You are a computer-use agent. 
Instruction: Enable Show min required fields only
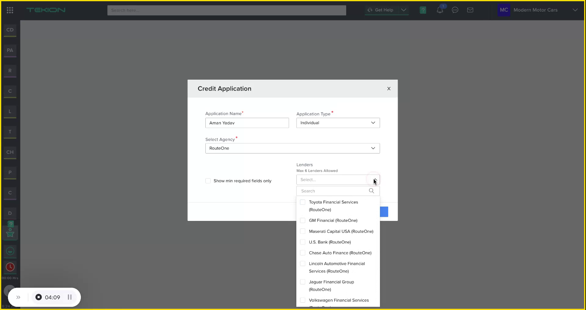(208, 181)
